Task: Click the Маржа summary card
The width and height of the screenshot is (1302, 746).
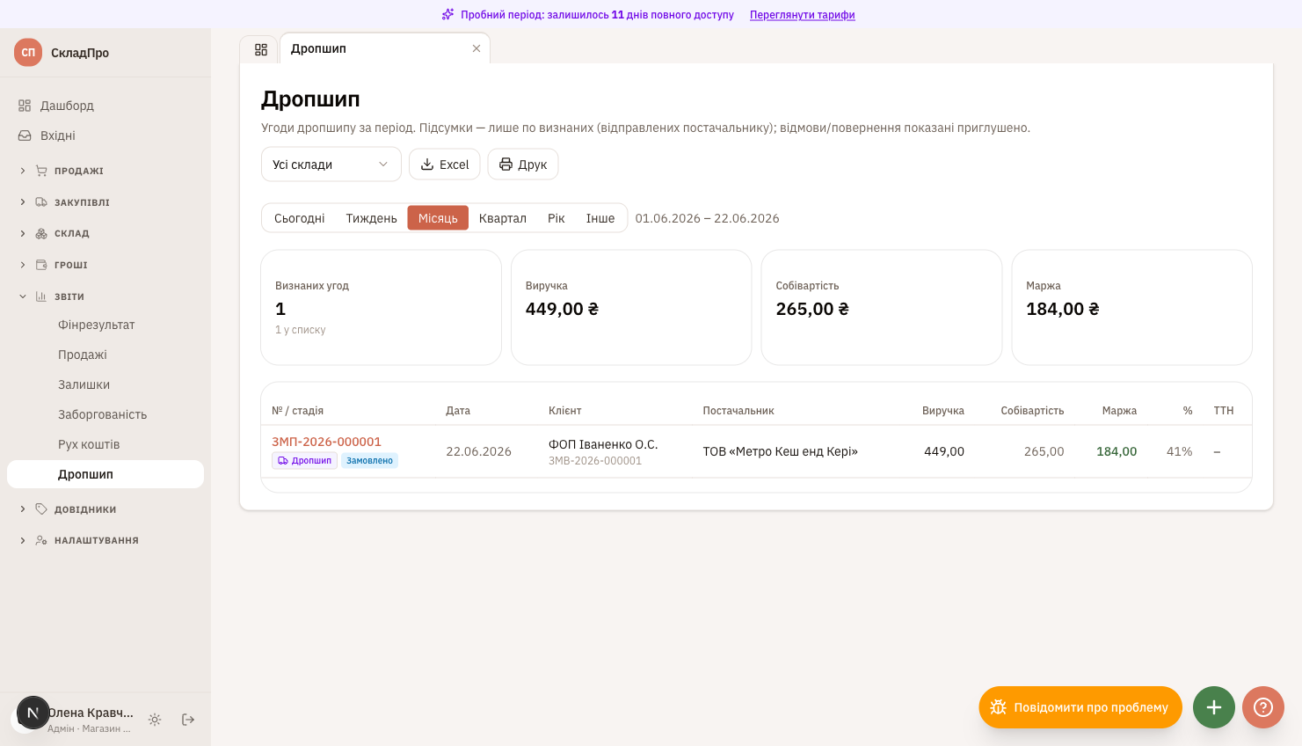Action: 1131,307
